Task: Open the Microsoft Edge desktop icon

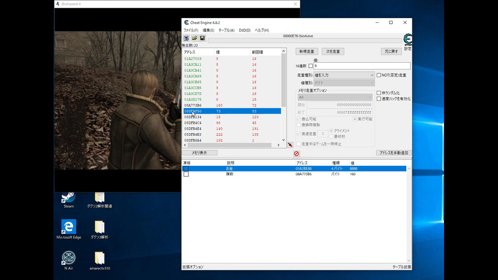Action: tap(68, 227)
